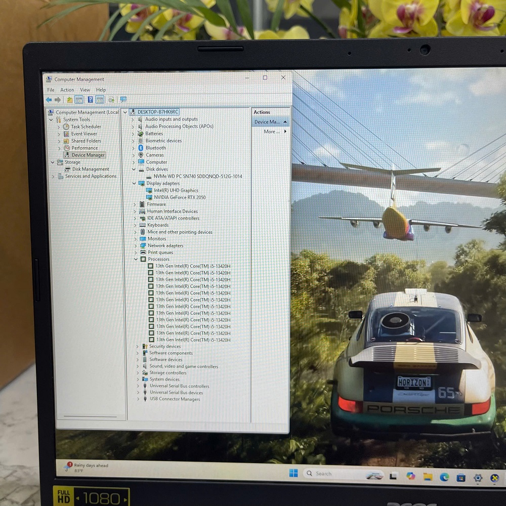Open the View menu

click(x=85, y=90)
